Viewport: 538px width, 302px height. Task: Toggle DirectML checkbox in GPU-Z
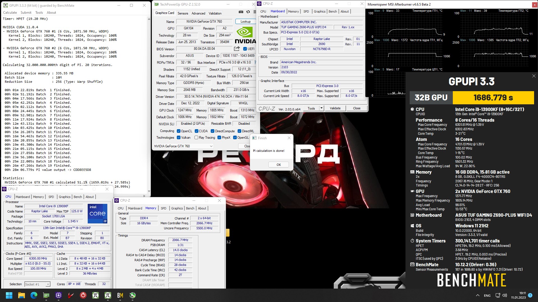tap(240, 131)
